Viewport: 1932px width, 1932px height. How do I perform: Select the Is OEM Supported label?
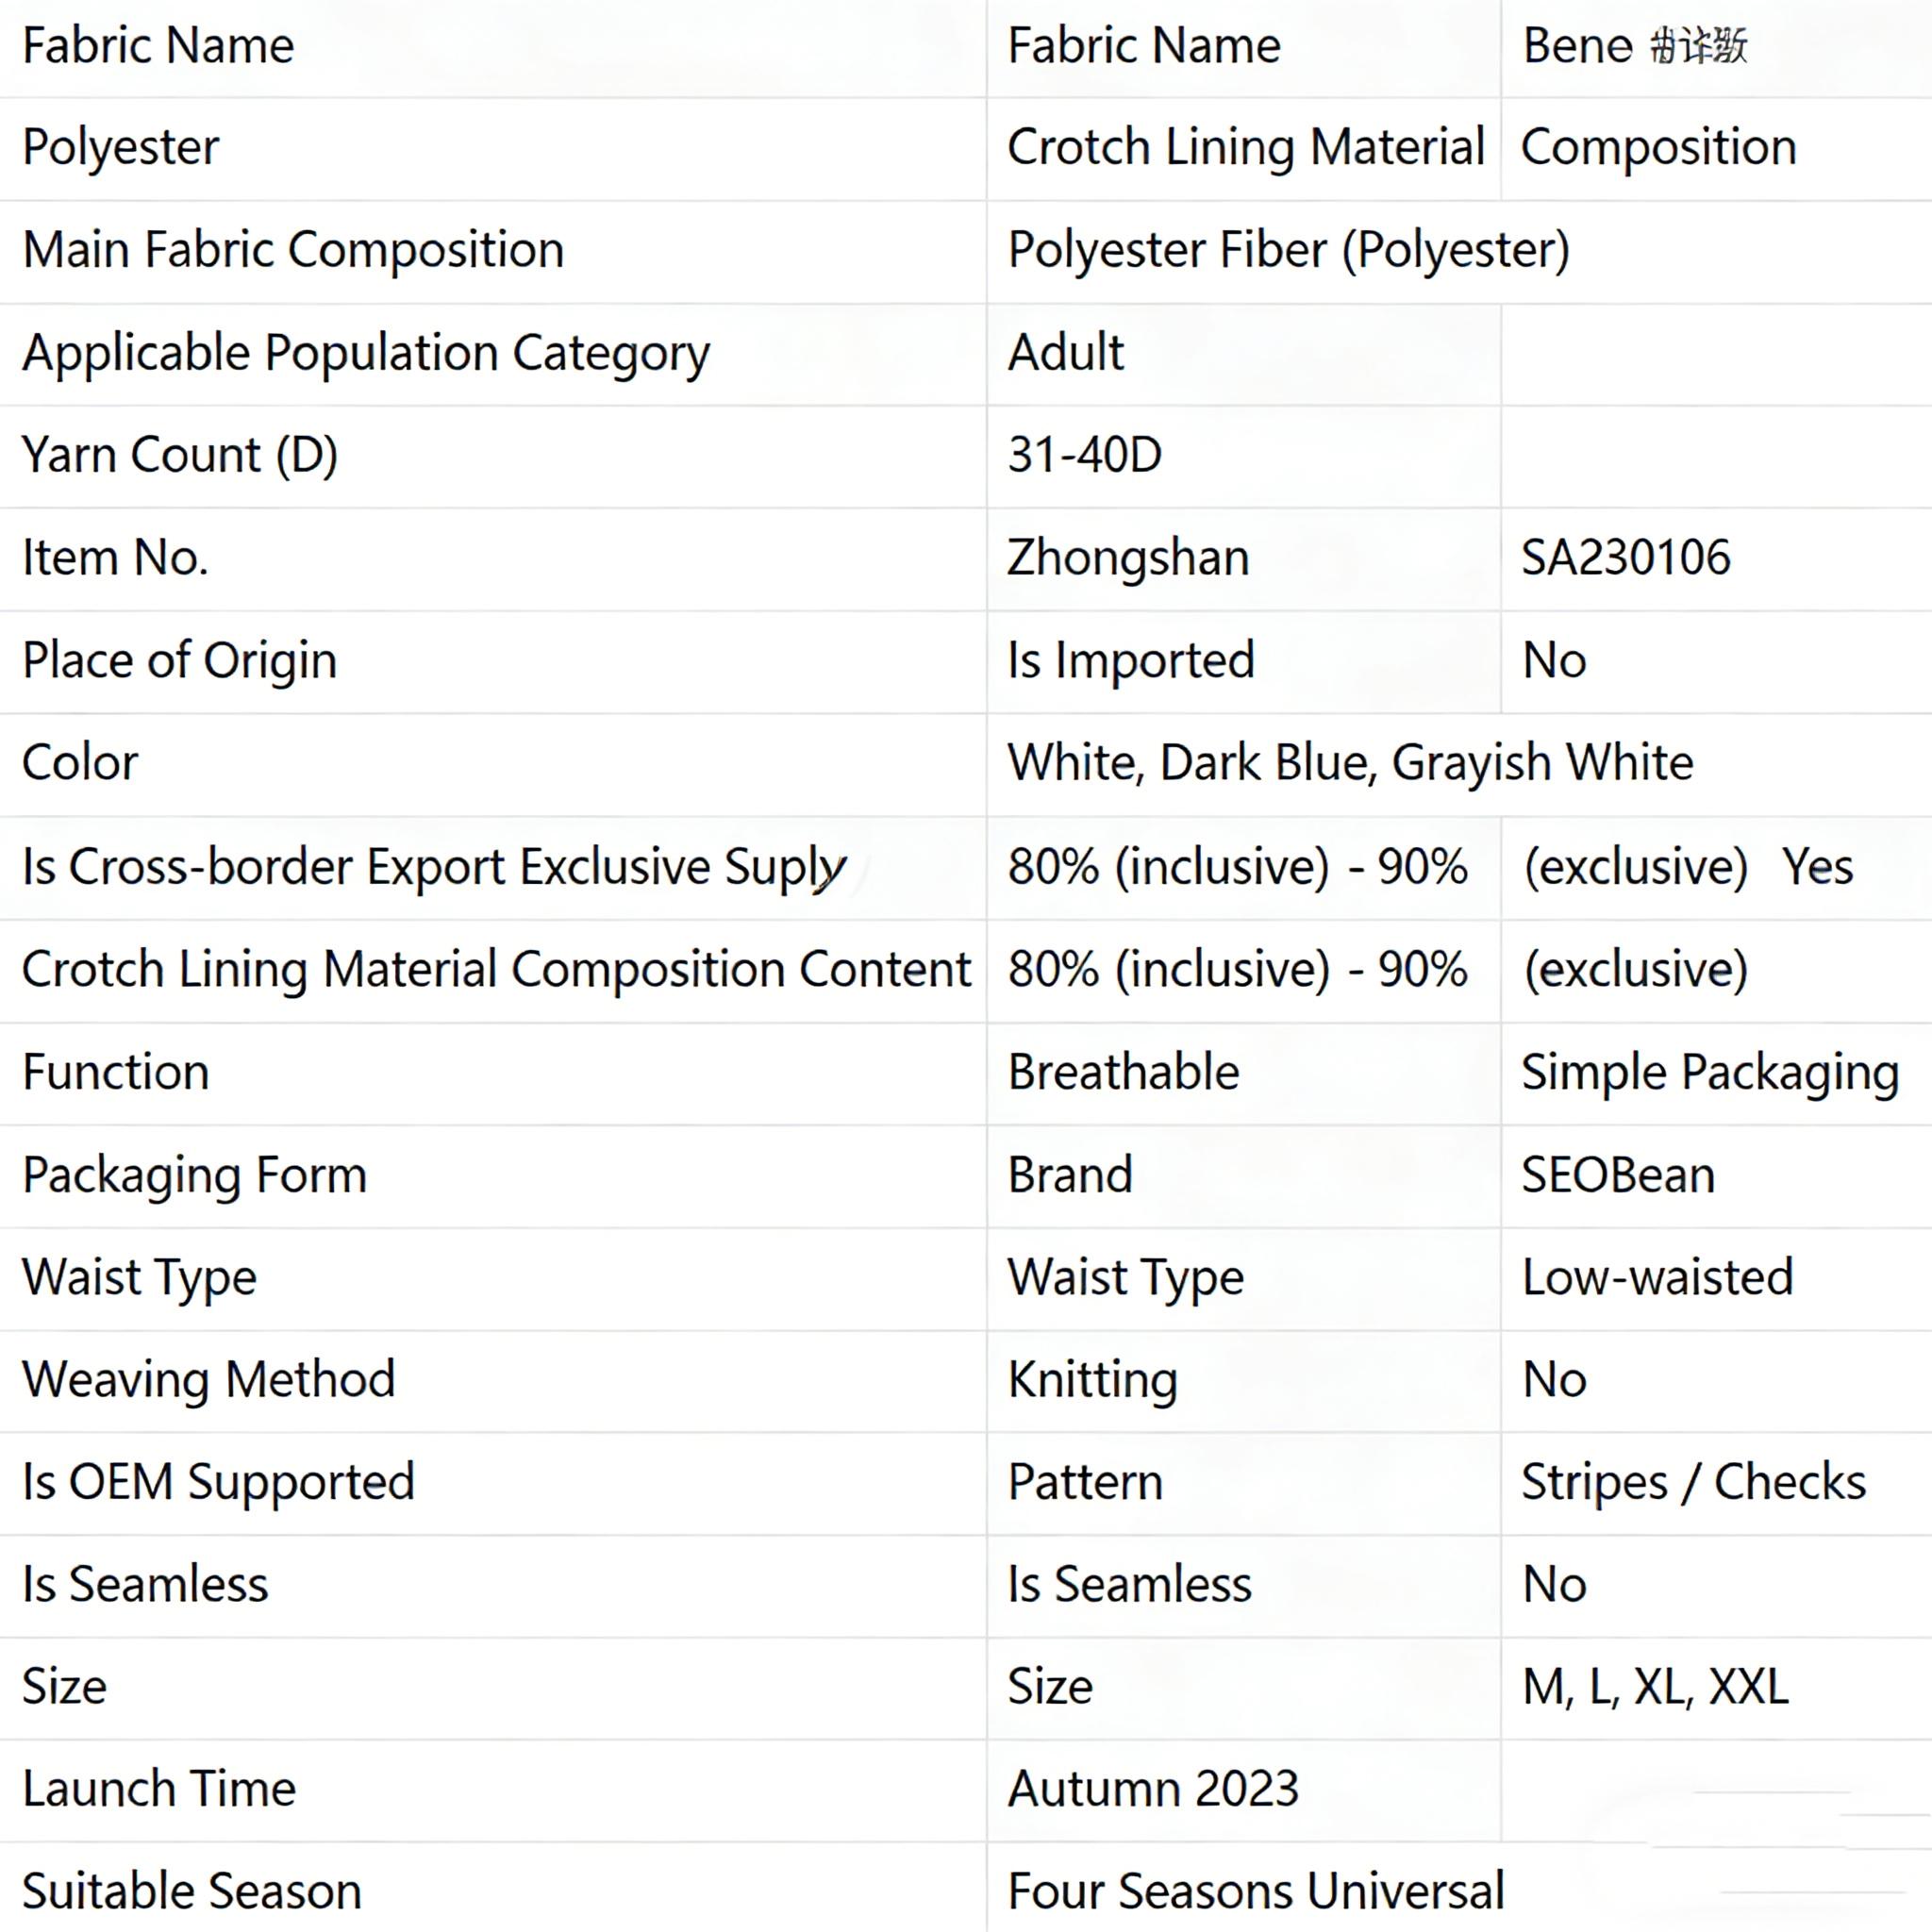tap(218, 1482)
